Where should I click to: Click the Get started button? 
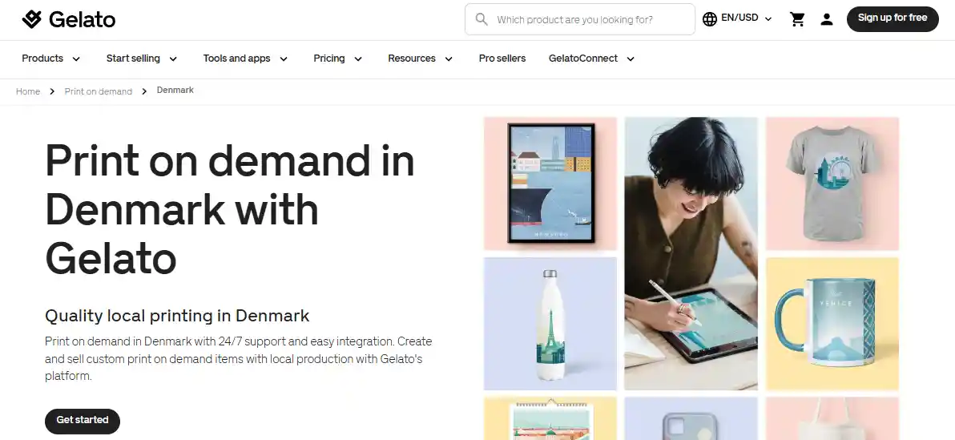coord(83,421)
